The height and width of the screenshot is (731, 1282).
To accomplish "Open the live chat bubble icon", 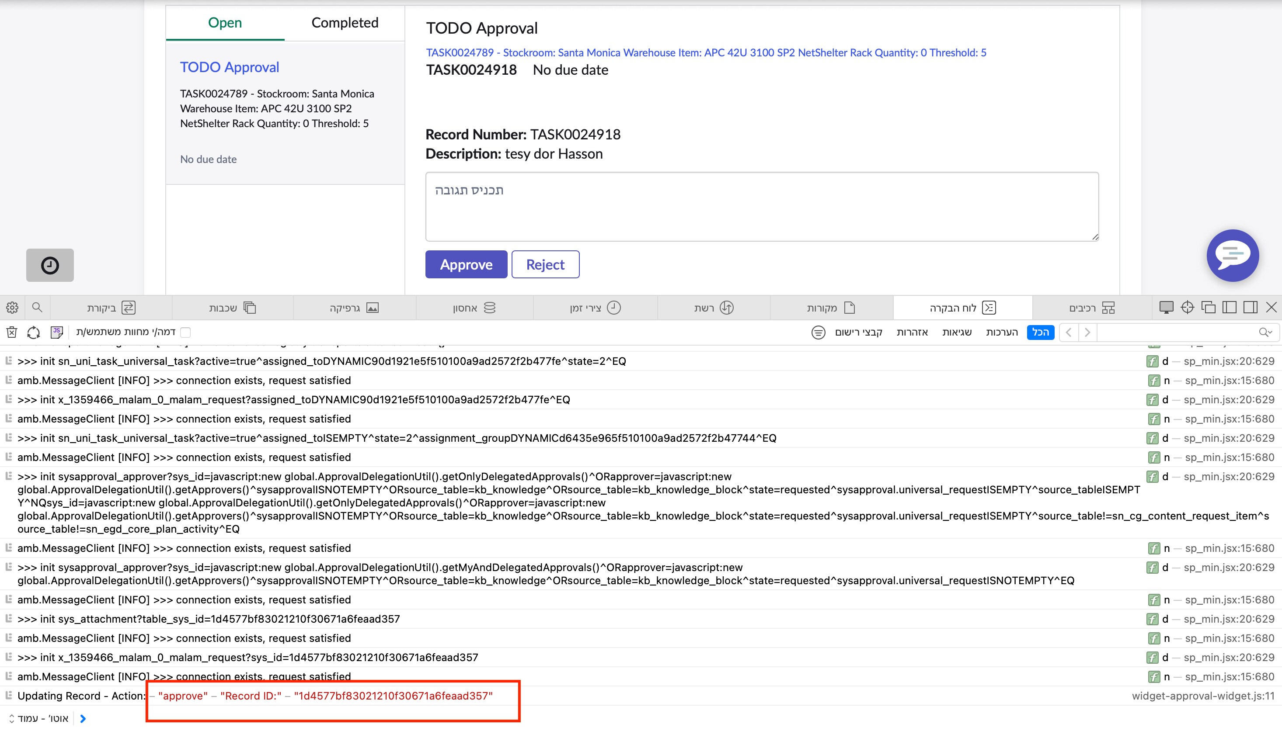I will [1233, 255].
